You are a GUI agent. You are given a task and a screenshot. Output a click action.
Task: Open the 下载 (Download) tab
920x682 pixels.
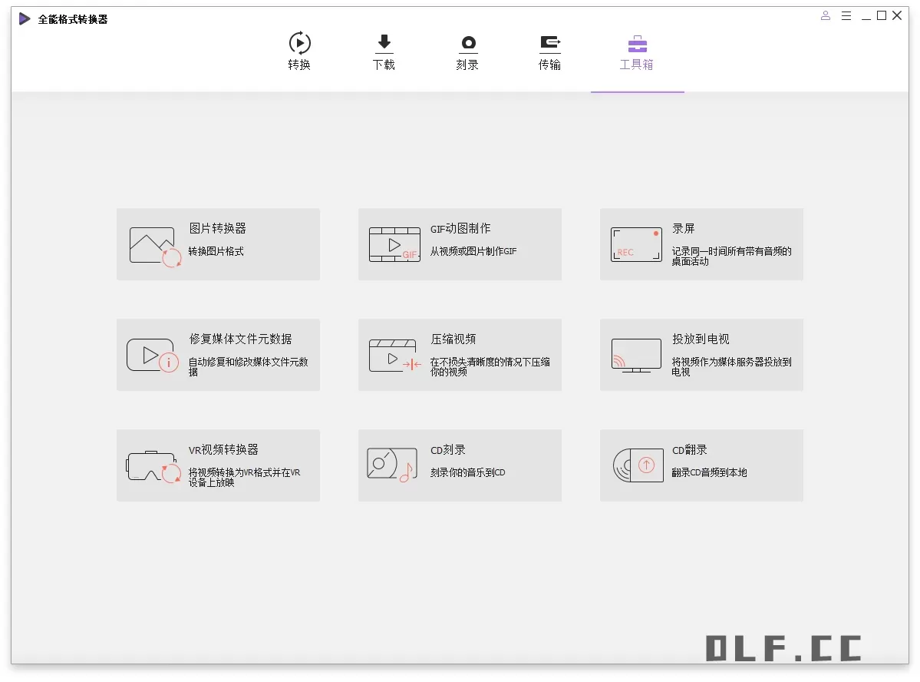384,51
